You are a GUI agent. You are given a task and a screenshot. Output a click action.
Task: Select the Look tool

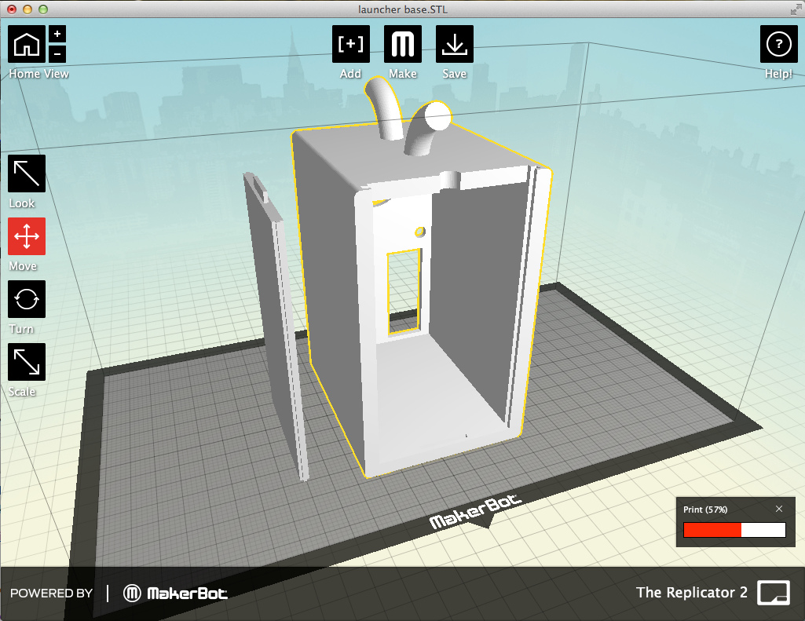(x=26, y=174)
